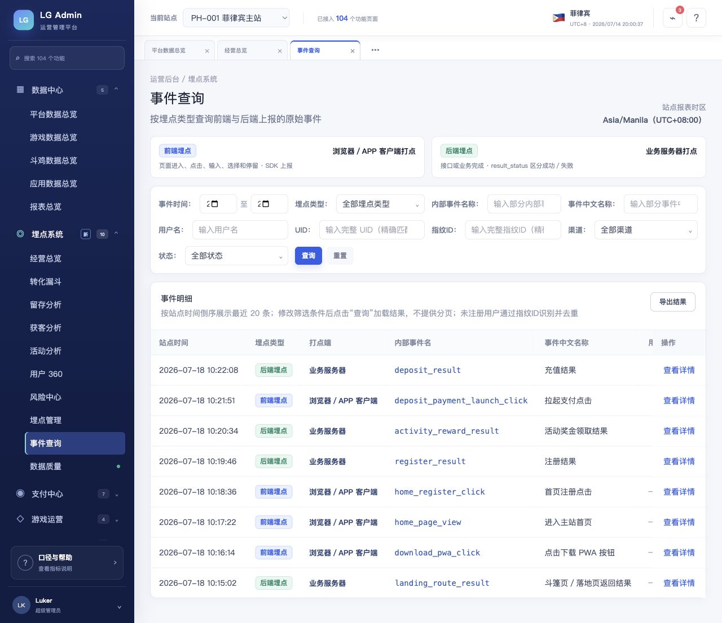Click the 2026-07-18 10:16:14 timestamp cell

pos(197,553)
